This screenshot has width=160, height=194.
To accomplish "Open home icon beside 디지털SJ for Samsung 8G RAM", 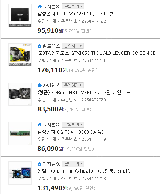I will tap(39, 125).
